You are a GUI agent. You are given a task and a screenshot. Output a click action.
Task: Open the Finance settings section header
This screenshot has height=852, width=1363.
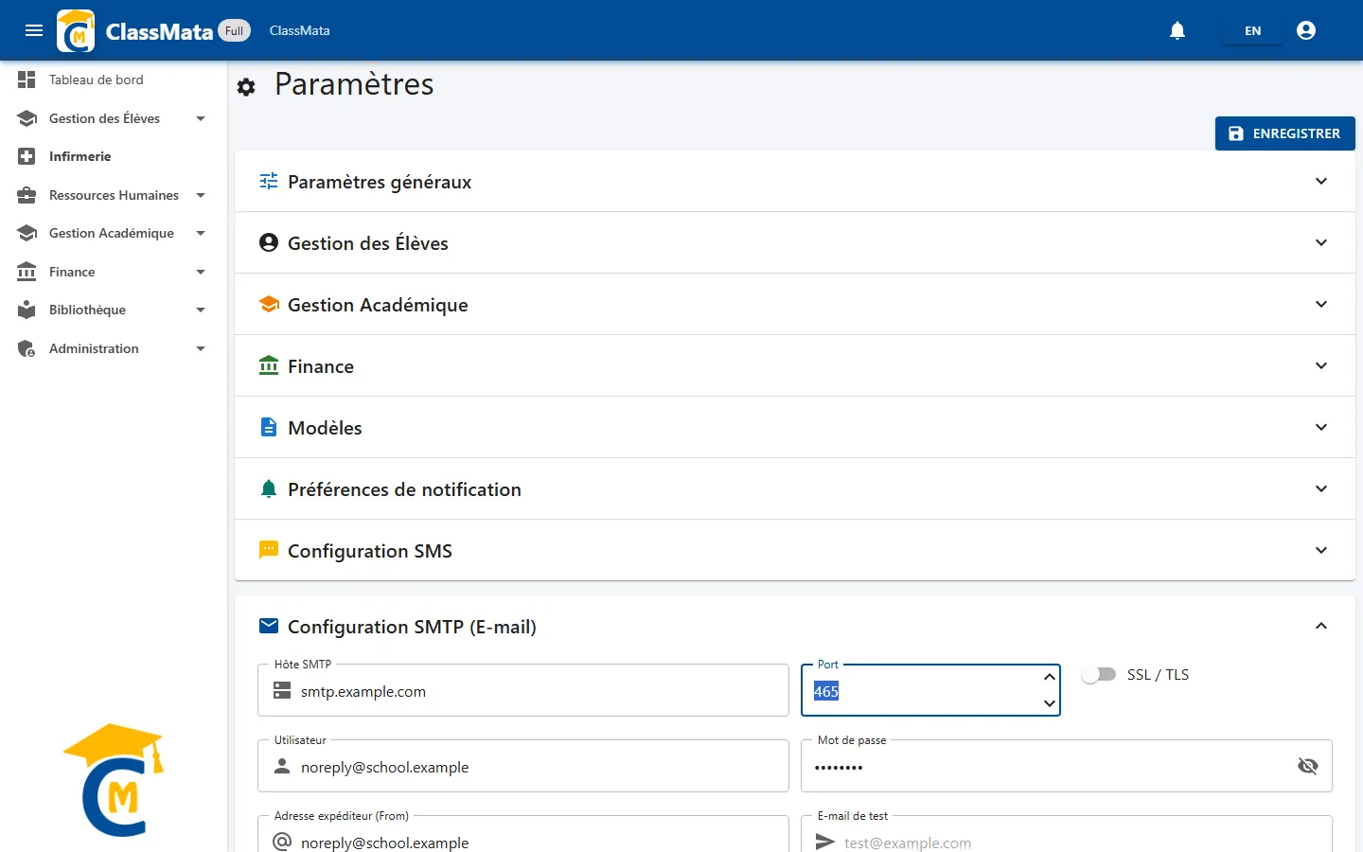[x=795, y=365]
